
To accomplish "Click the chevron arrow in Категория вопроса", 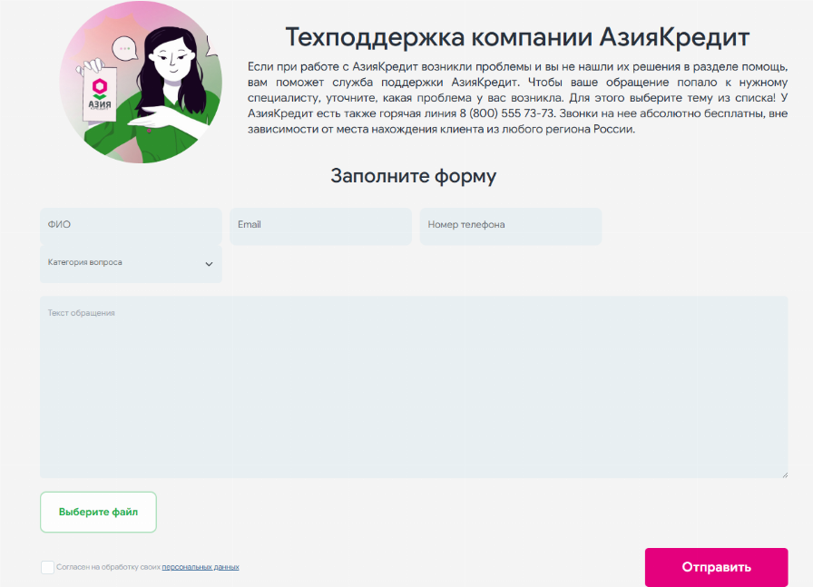I will point(209,264).
